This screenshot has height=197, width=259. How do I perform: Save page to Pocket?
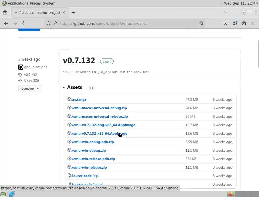coord(225,23)
